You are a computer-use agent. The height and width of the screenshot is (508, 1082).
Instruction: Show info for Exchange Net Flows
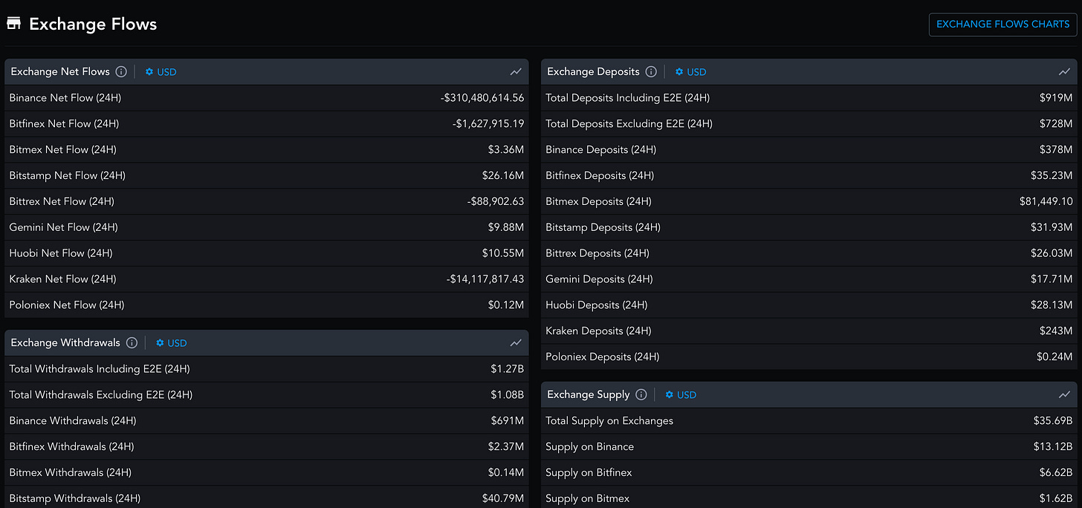pyautogui.click(x=121, y=72)
